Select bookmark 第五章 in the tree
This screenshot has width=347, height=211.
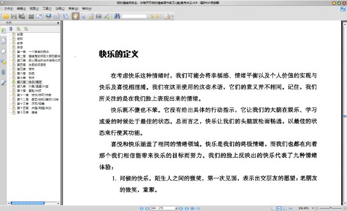pyautogui.click(x=25, y=69)
